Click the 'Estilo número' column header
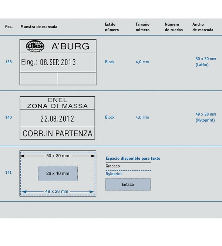 [112, 27]
